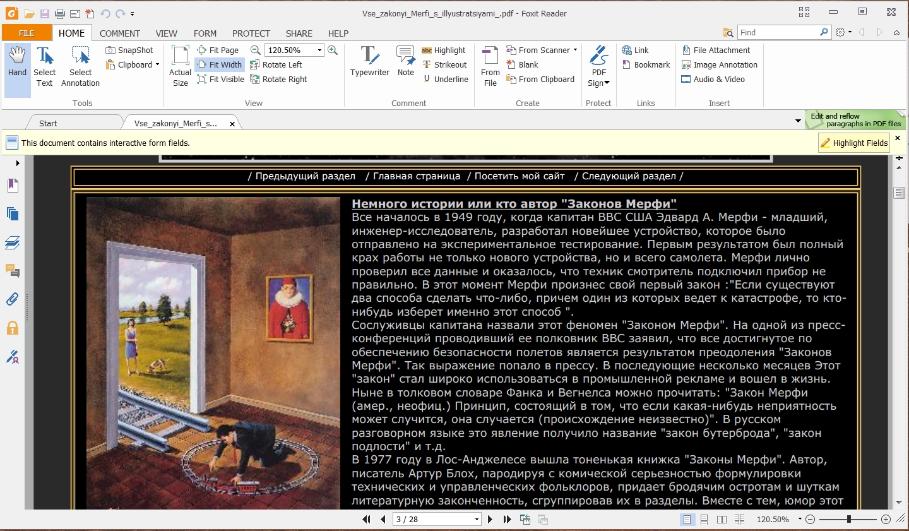Switch to the Start document tab
This screenshot has height=531, width=909.
(48, 123)
